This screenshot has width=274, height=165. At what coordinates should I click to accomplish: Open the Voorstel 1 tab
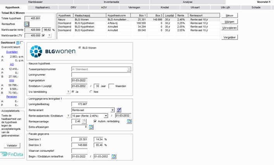(x=264, y=2)
